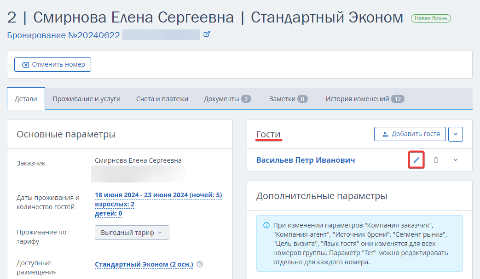The height and width of the screenshot is (279, 480).
Task: Change the взрослых: 2 guest count
Action: (115, 204)
